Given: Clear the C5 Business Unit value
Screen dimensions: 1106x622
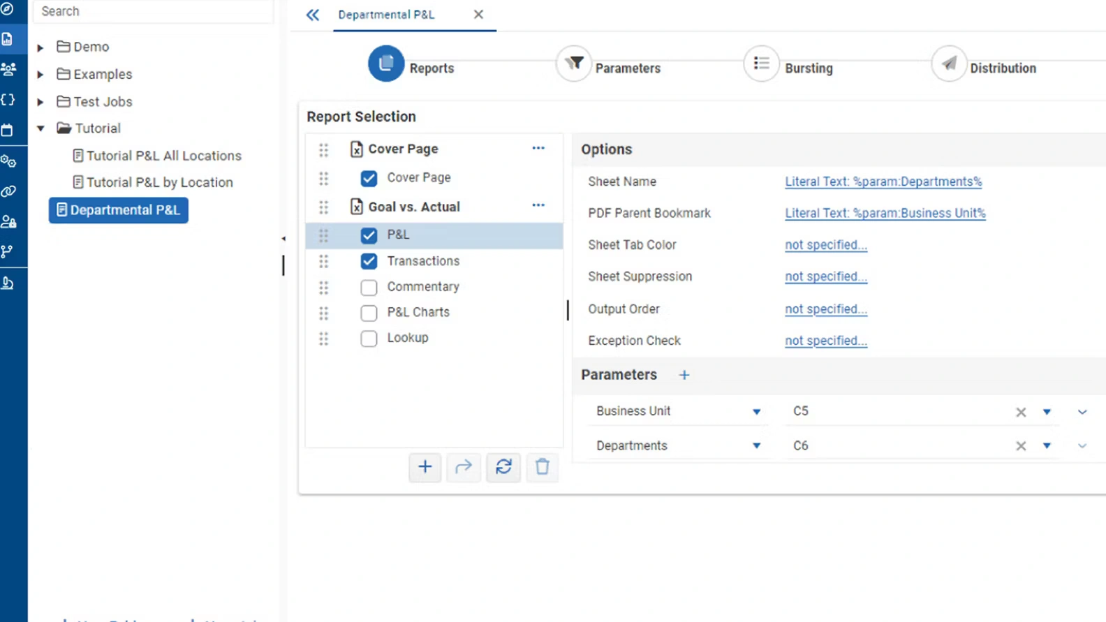Looking at the screenshot, I should [1021, 412].
